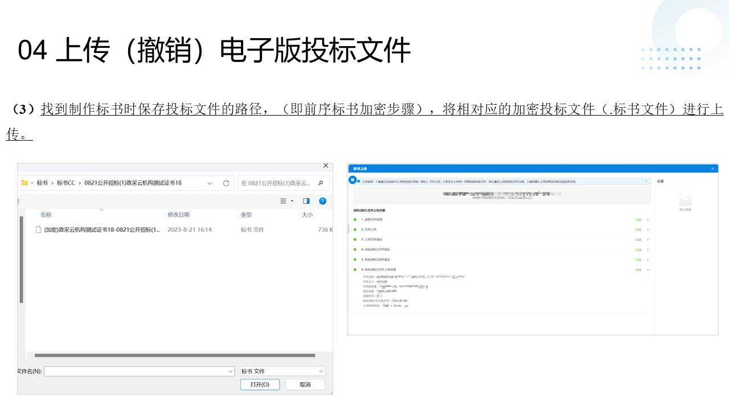Screen dimensions: 729x410
Task: Click the blue grid icon left of the upload notice
Action: (352, 179)
